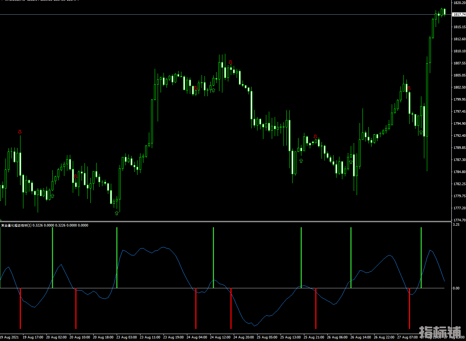The width and height of the screenshot is (466, 341).
Task: Click the red signal bar near 24 Aug 04:00
Action: (196, 308)
